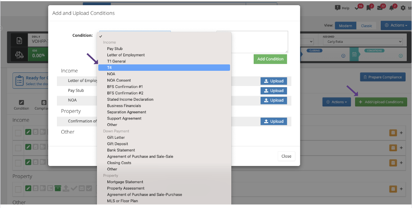Image resolution: width=412 pixels, height=208 pixels.
Task: Click the green archive icon in Property row
Action: coord(58,188)
